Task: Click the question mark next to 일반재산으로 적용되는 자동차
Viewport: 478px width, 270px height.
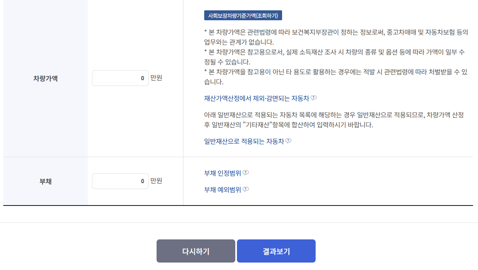Action: tap(289, 141)
